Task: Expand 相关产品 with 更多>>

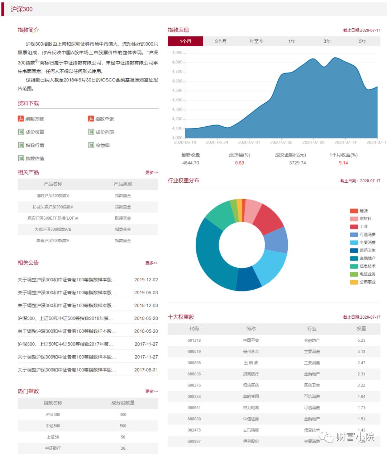Action: (x=152, y=172)
